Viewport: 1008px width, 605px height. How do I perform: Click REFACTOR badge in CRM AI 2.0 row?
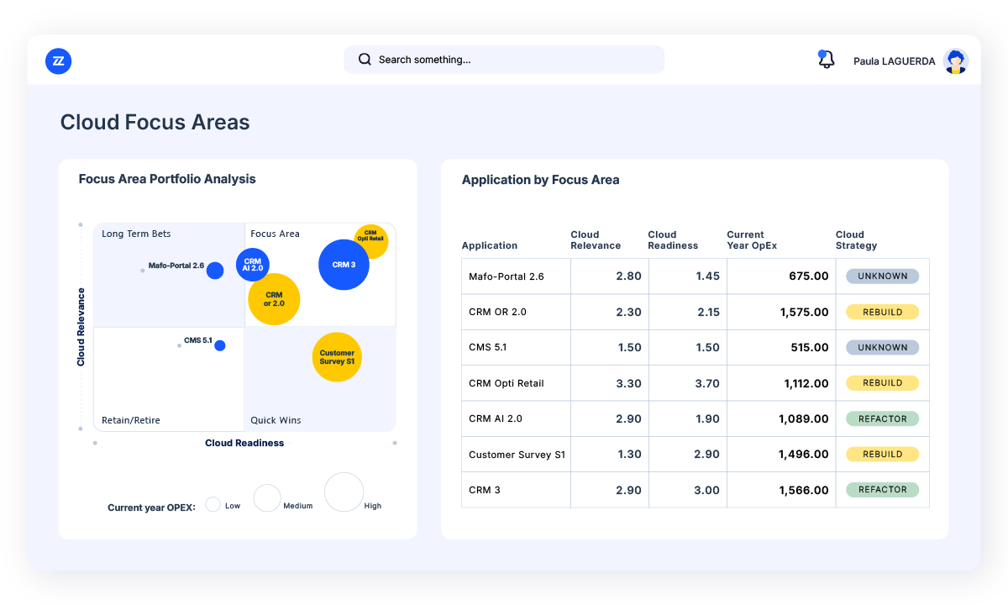coord(882,418)
